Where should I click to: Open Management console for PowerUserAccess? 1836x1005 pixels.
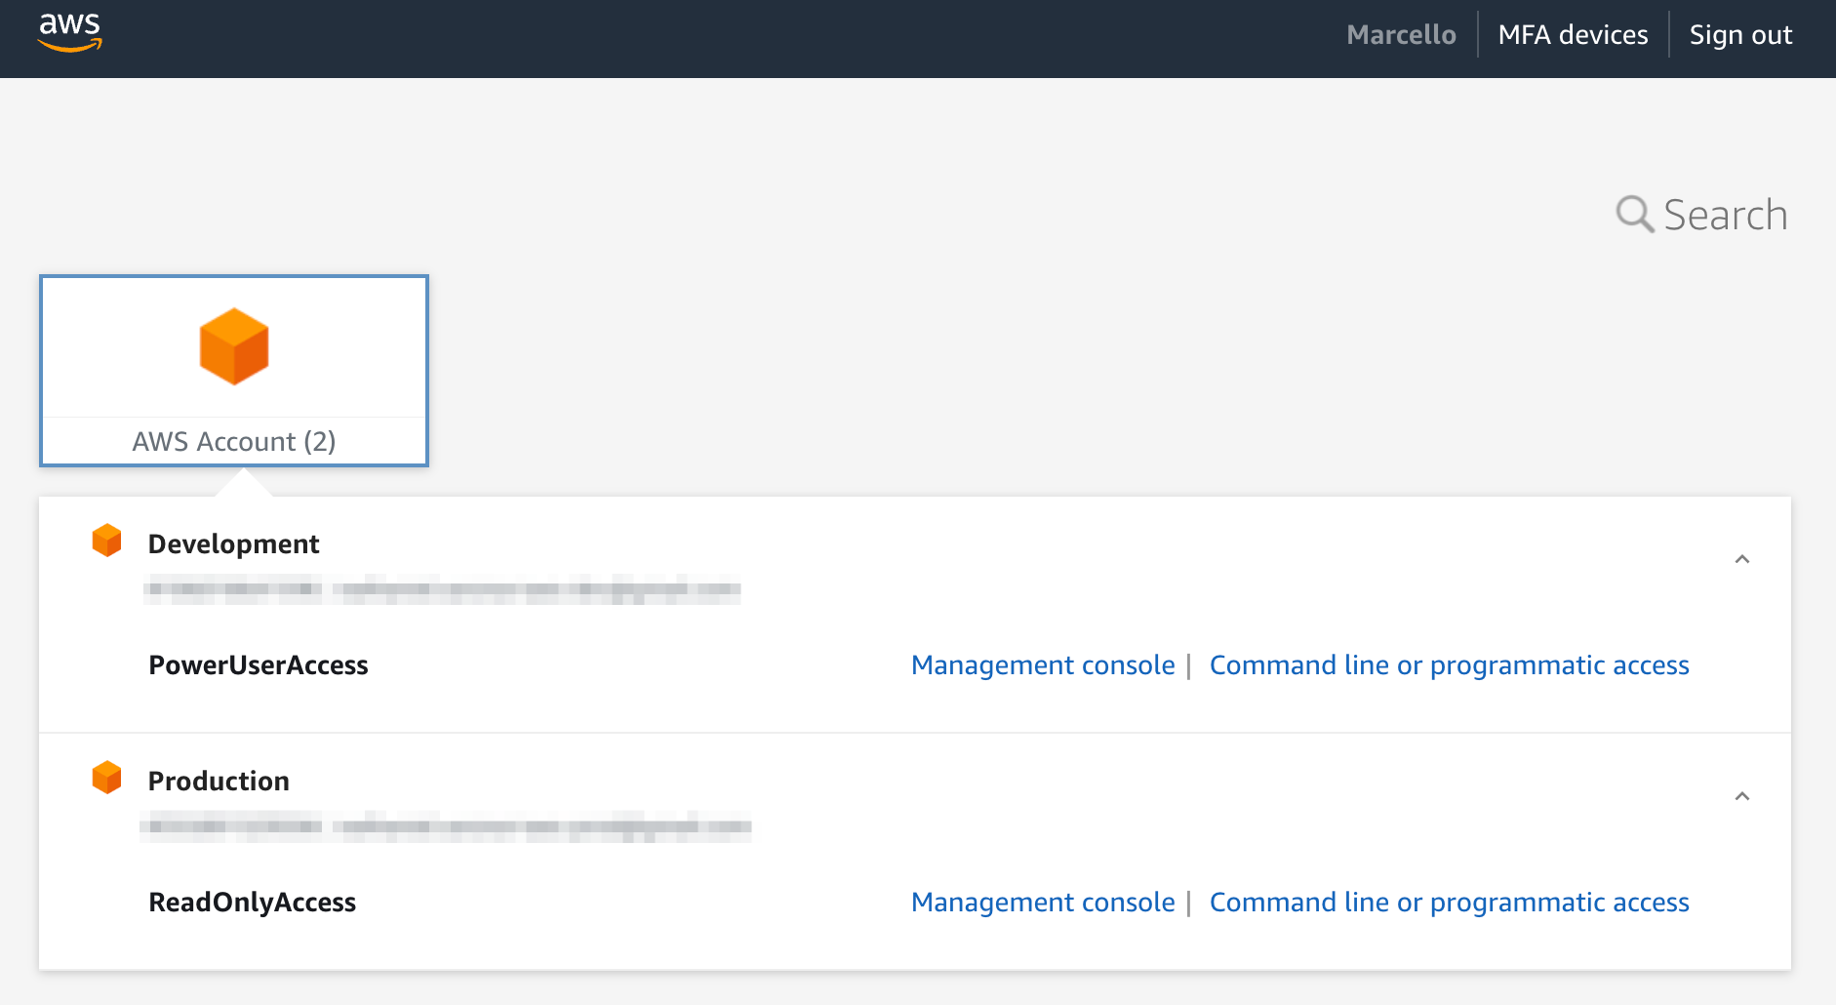coord(1043,665)
